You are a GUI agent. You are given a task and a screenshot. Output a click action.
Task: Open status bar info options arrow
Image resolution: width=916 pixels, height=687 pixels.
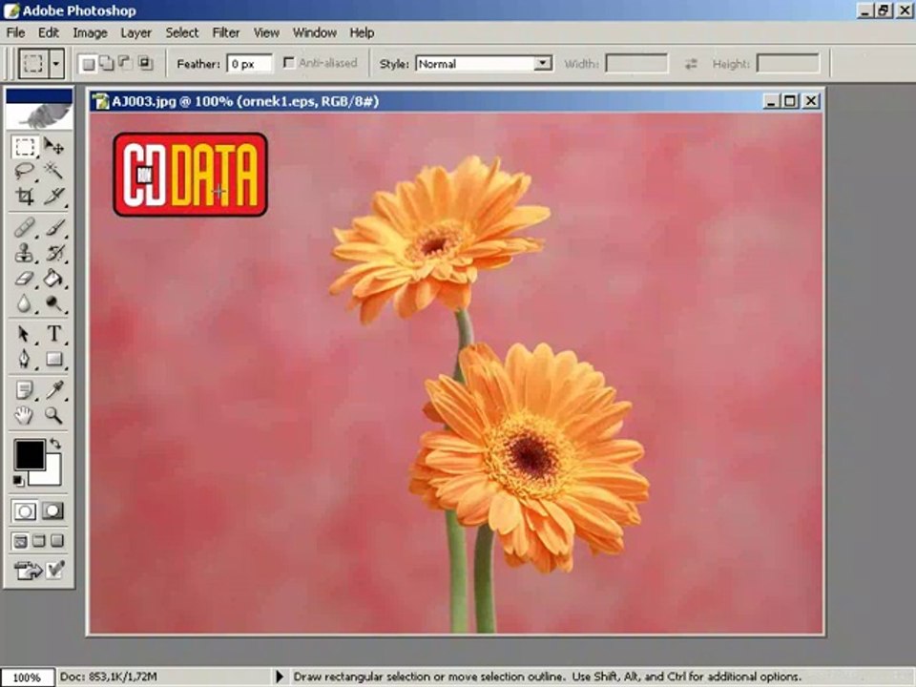pyautogui.click(x=280, y=677)
